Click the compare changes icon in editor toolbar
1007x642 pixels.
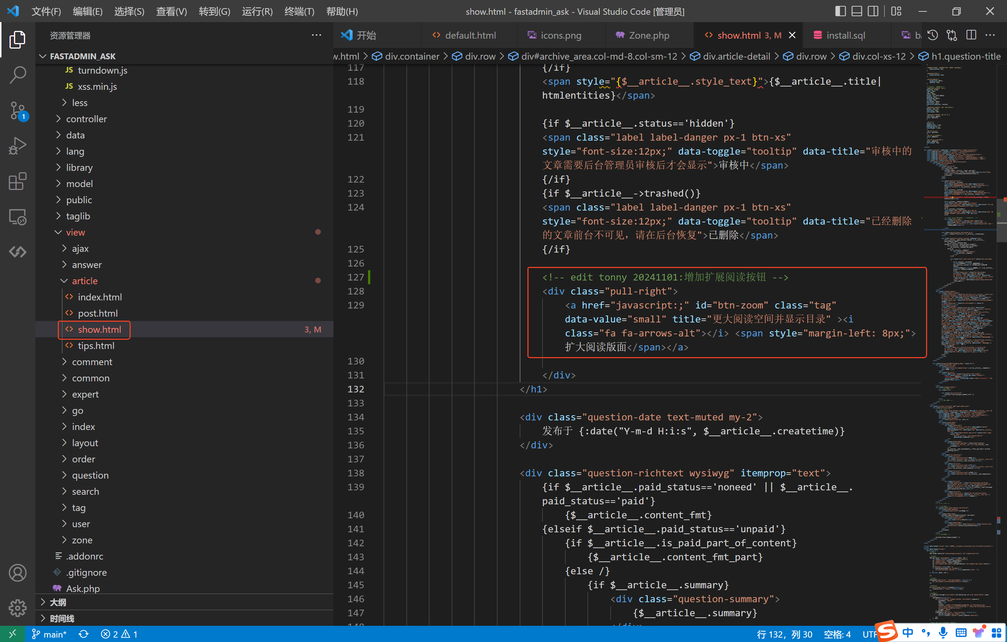pos(952,35)
